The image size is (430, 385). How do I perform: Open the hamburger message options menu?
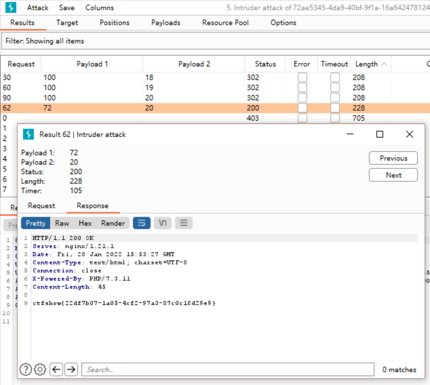click(x=184, y=223)
